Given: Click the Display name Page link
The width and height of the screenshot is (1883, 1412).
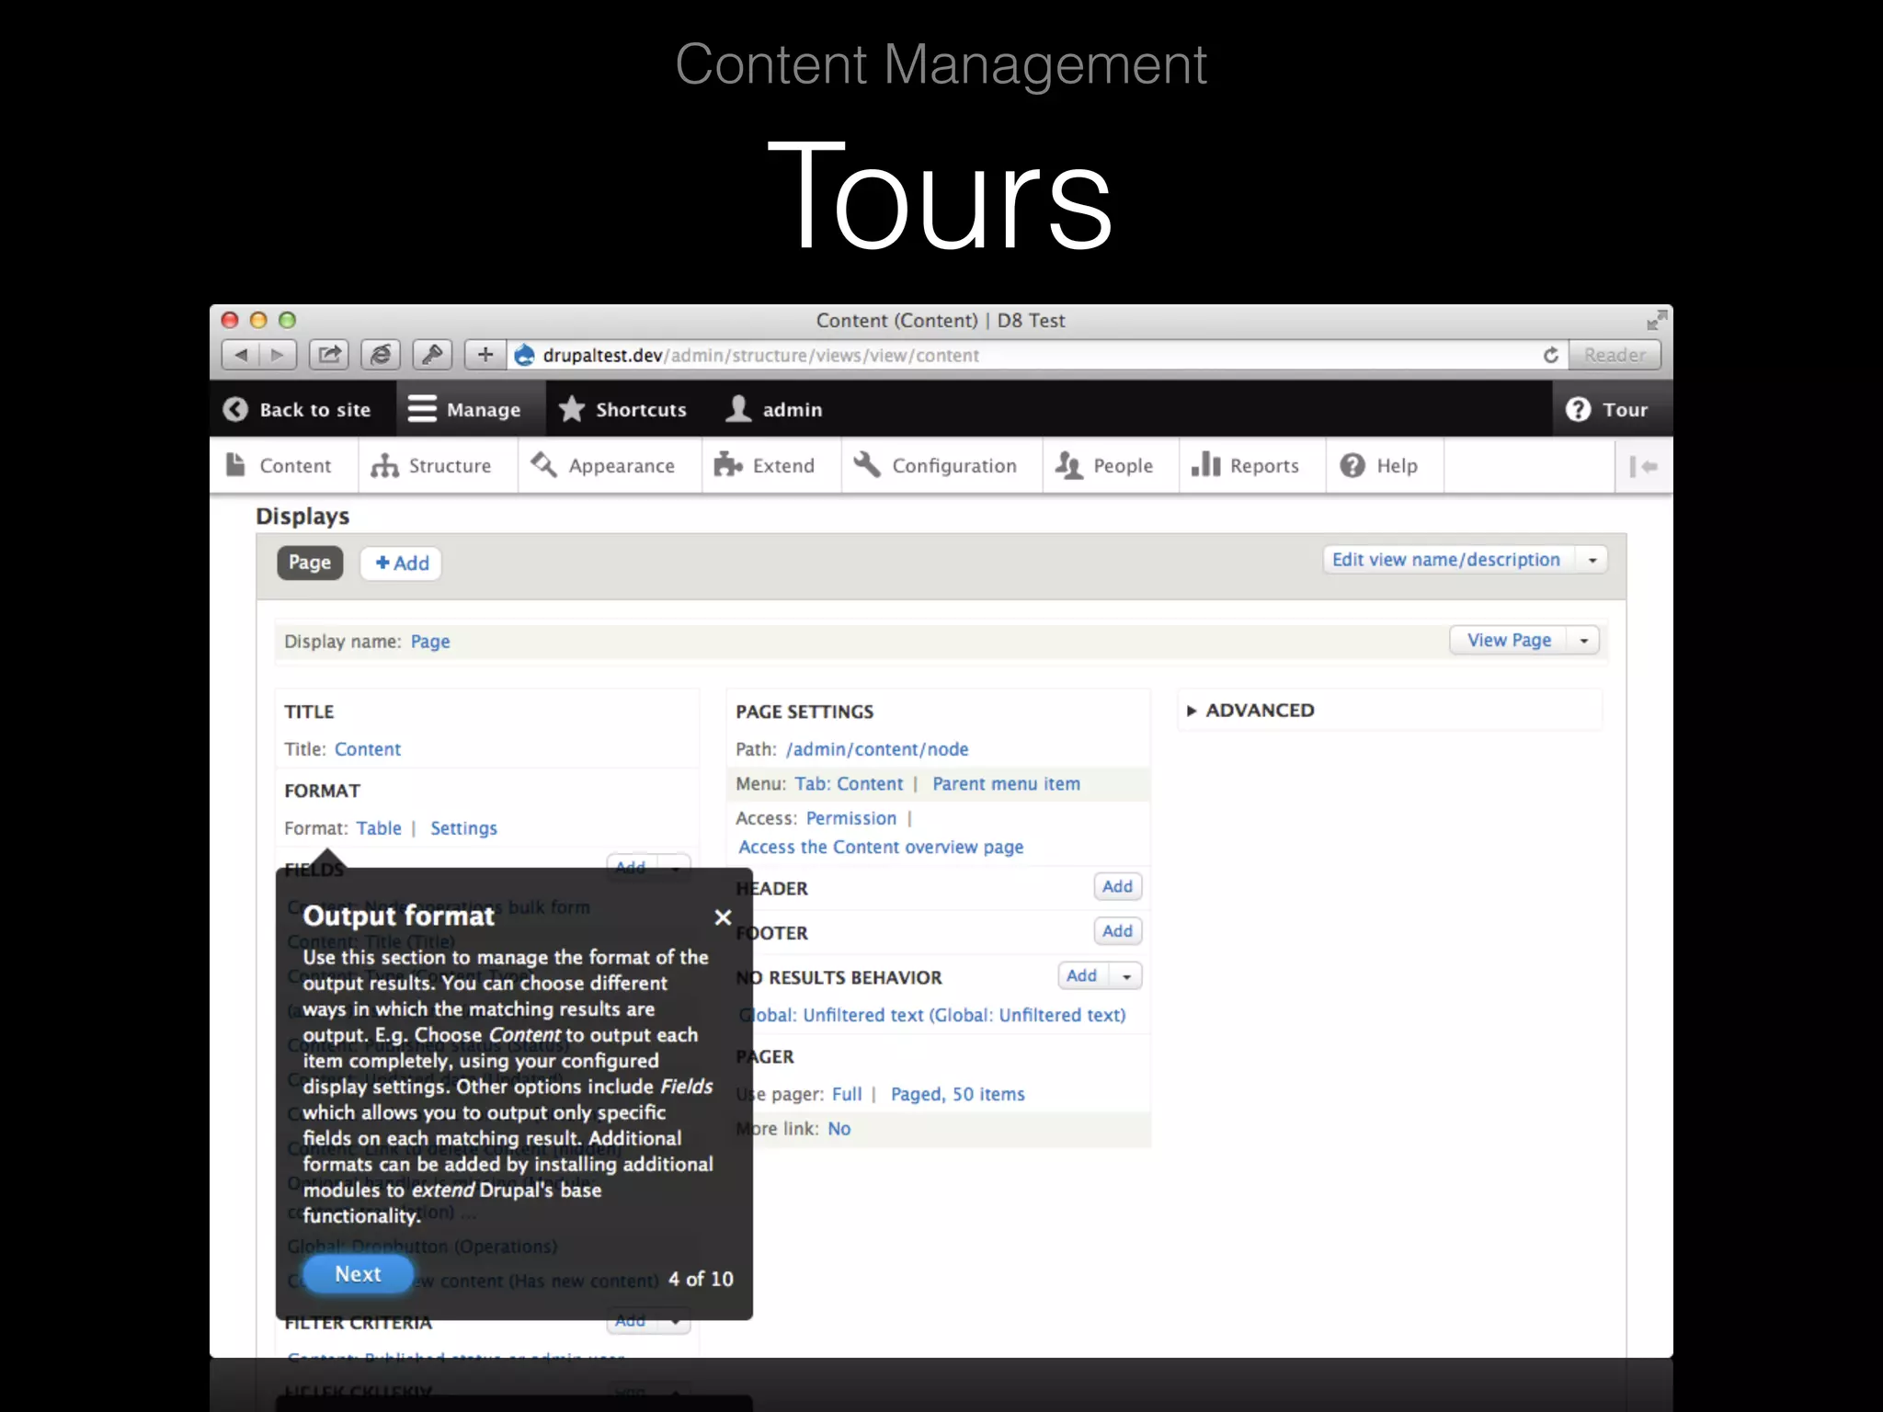Looking at the screenshot, I should (430, 642).
